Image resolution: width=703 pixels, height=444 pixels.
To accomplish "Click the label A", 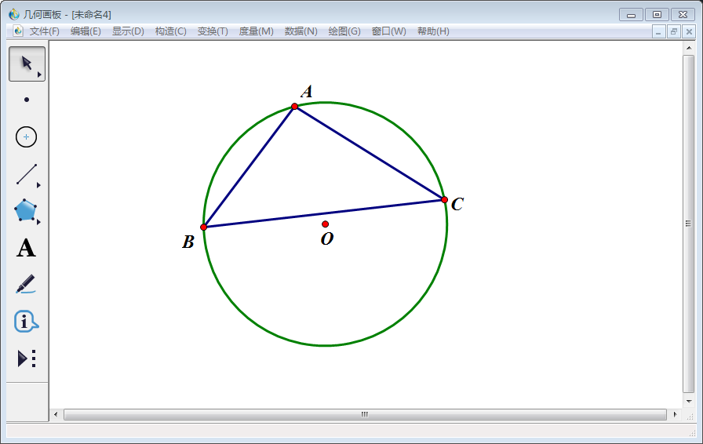I will coord(307,92).
